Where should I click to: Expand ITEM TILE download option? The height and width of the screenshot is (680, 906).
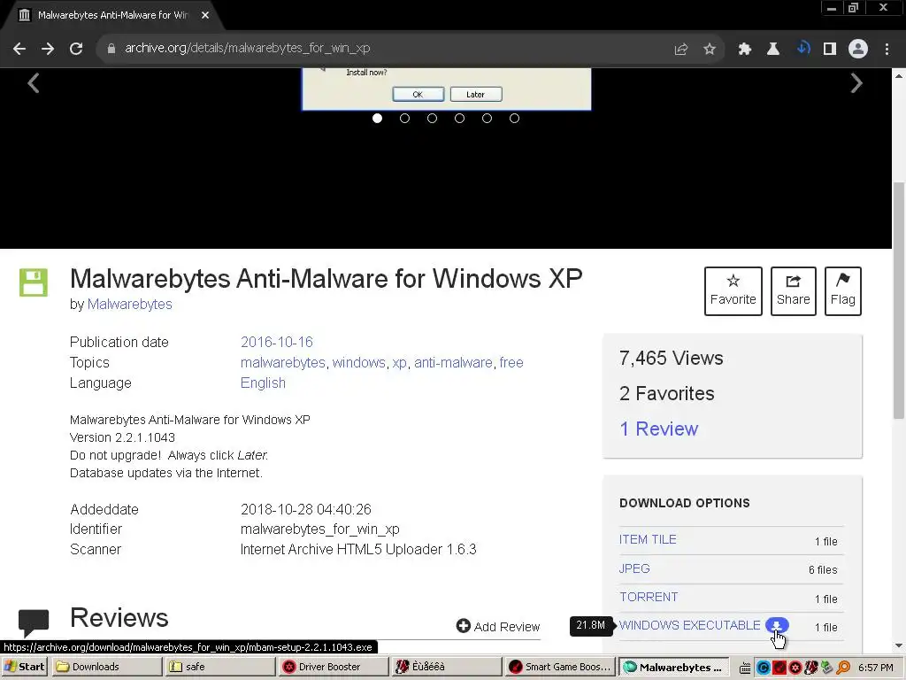tap(648, 539)
